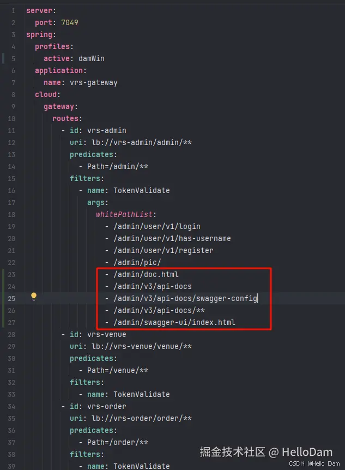The height and width of the screenshot is (470, 345).
Task: Click line number 11 in gutter
Action: [x=11, y=131]
